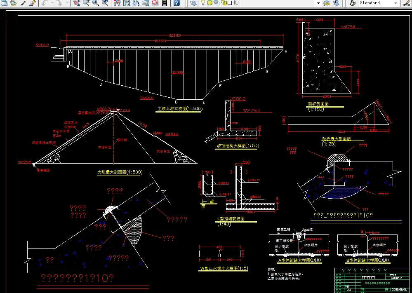Click the elevation label ▽254.0
Screen dimensions: 412x293
172,134
